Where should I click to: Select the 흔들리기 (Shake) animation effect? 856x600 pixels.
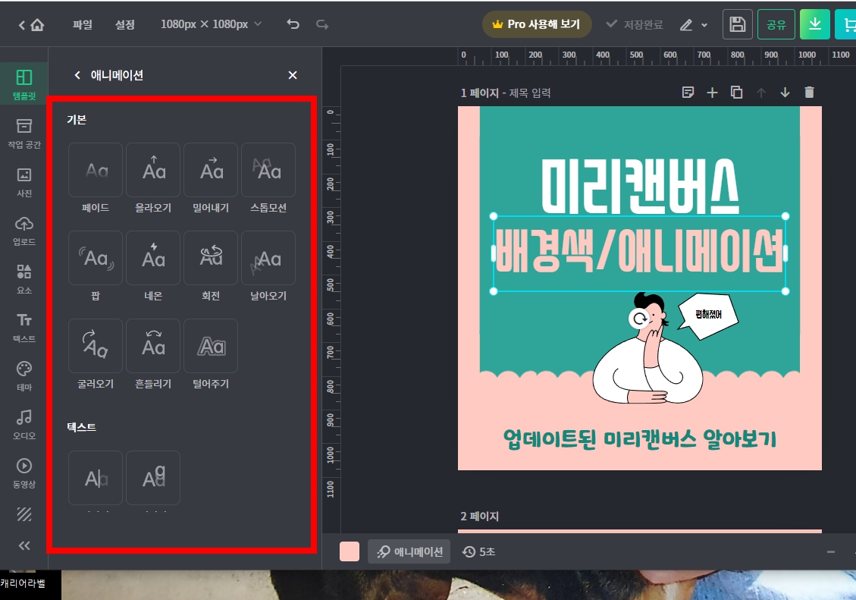point(152,346)
